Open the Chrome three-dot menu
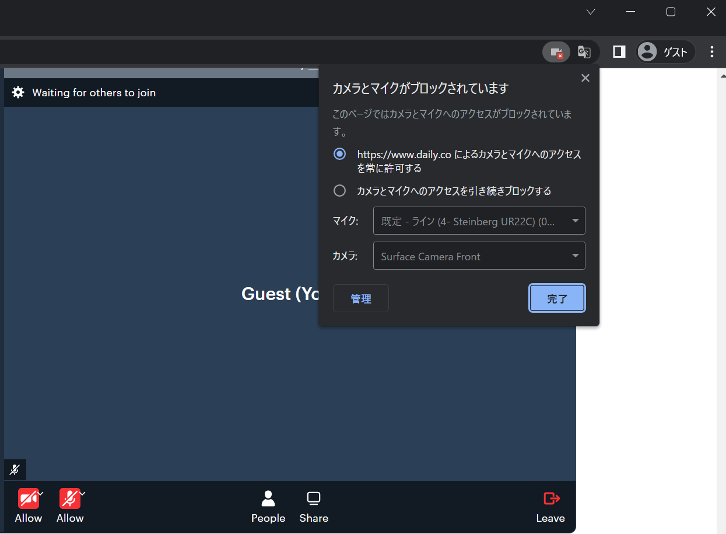The width and height of the screenshot is (726, 534). 711,52
